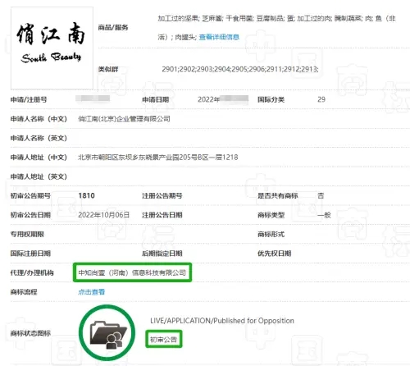Click the 是否共有商标 label
This screenshot has width=410, height=366.
click(x=278, y=195)
